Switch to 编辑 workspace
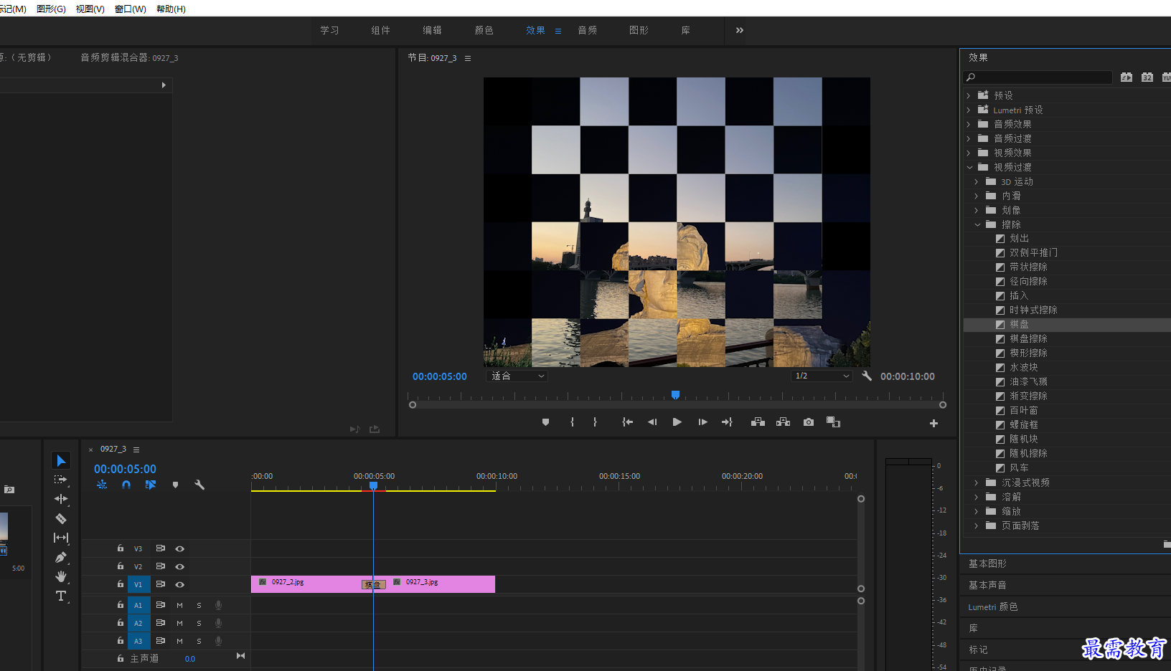This screenshot has height=671, width=1171. tap(432, 30)
